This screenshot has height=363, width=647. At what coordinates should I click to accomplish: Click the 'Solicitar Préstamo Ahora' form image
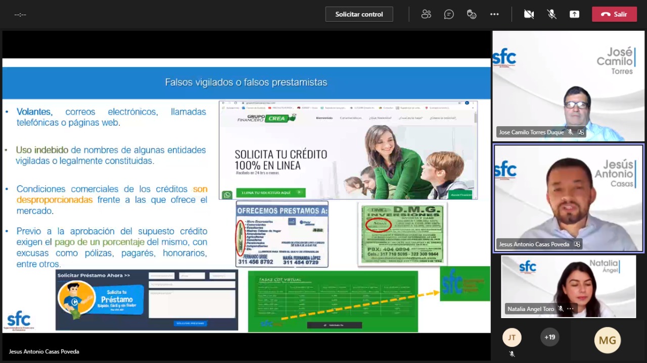[x=147, y=300]
